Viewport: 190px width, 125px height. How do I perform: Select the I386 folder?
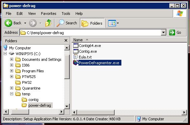click(x=26, y=65)
